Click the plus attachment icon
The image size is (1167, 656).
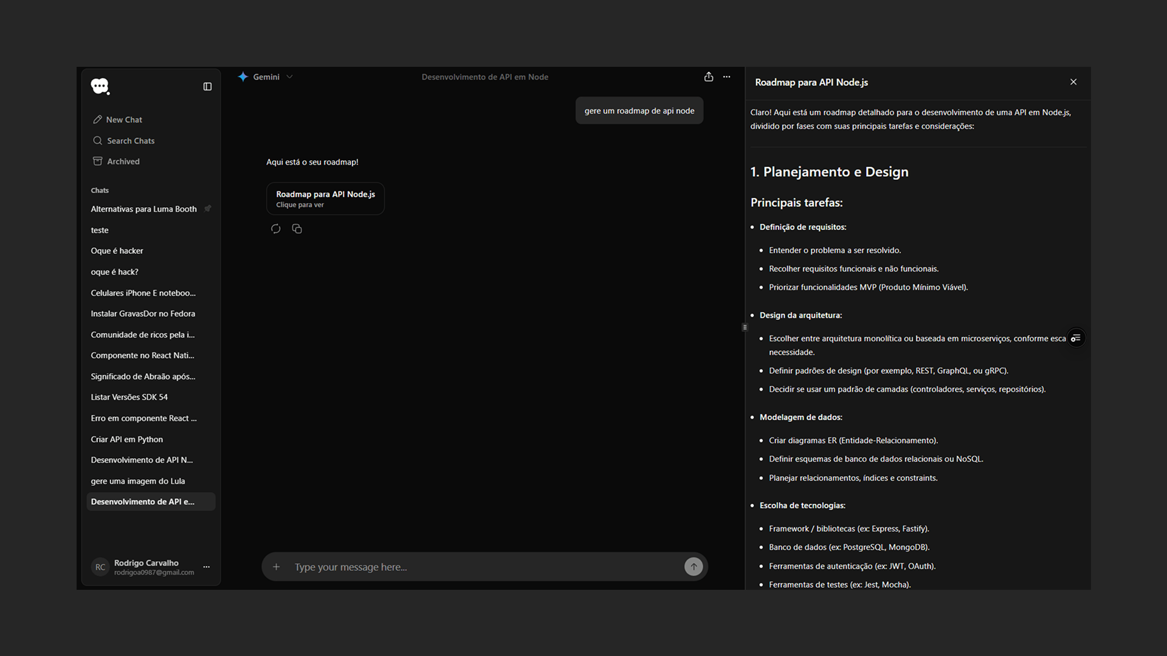coord(277,567)
